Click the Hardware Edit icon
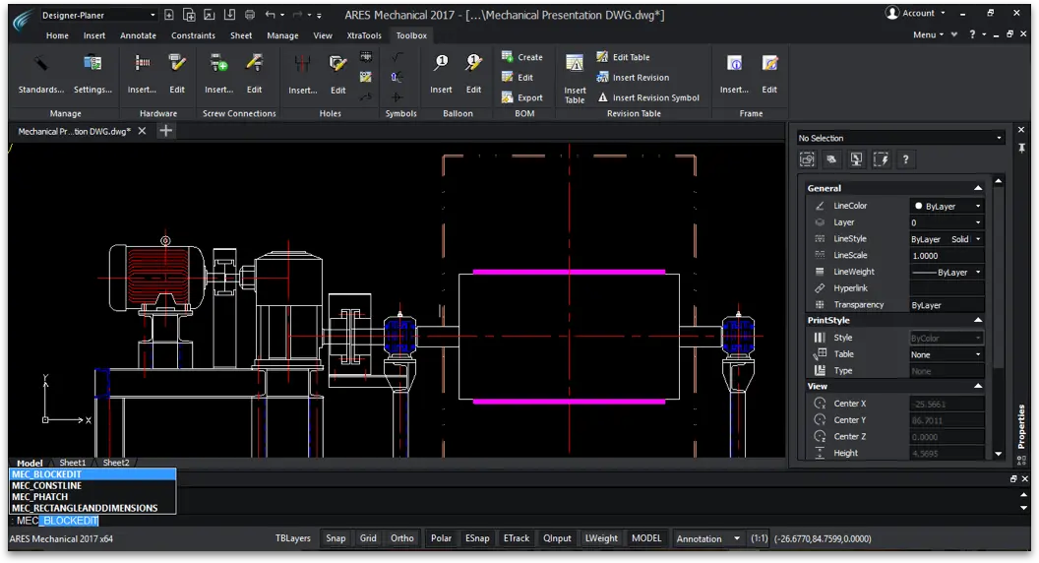The height and width of the screenshot is (563, 1039). (177, 64)
